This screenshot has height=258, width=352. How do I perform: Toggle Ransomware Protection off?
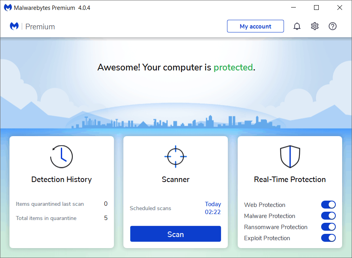328,227
